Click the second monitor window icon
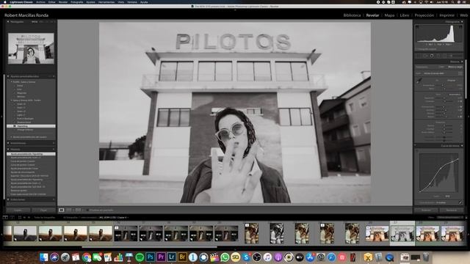Screen dimensions: 470x264 click(x=12, y=217)
